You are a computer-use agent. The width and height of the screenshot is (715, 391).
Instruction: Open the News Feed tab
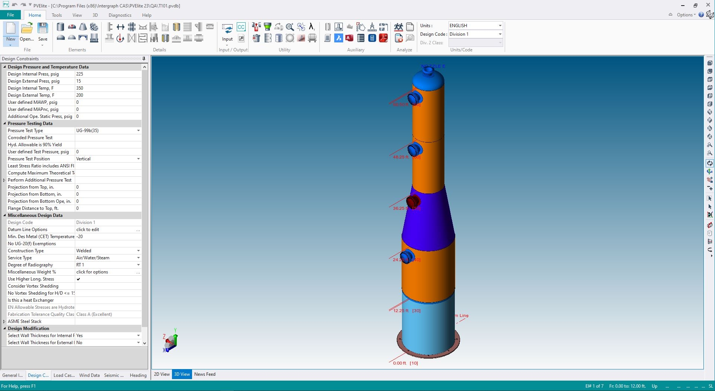(205, 374)
